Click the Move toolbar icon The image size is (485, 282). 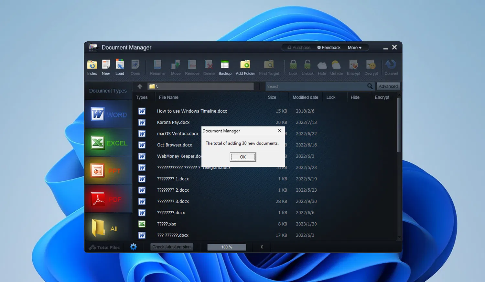point(176,65)
